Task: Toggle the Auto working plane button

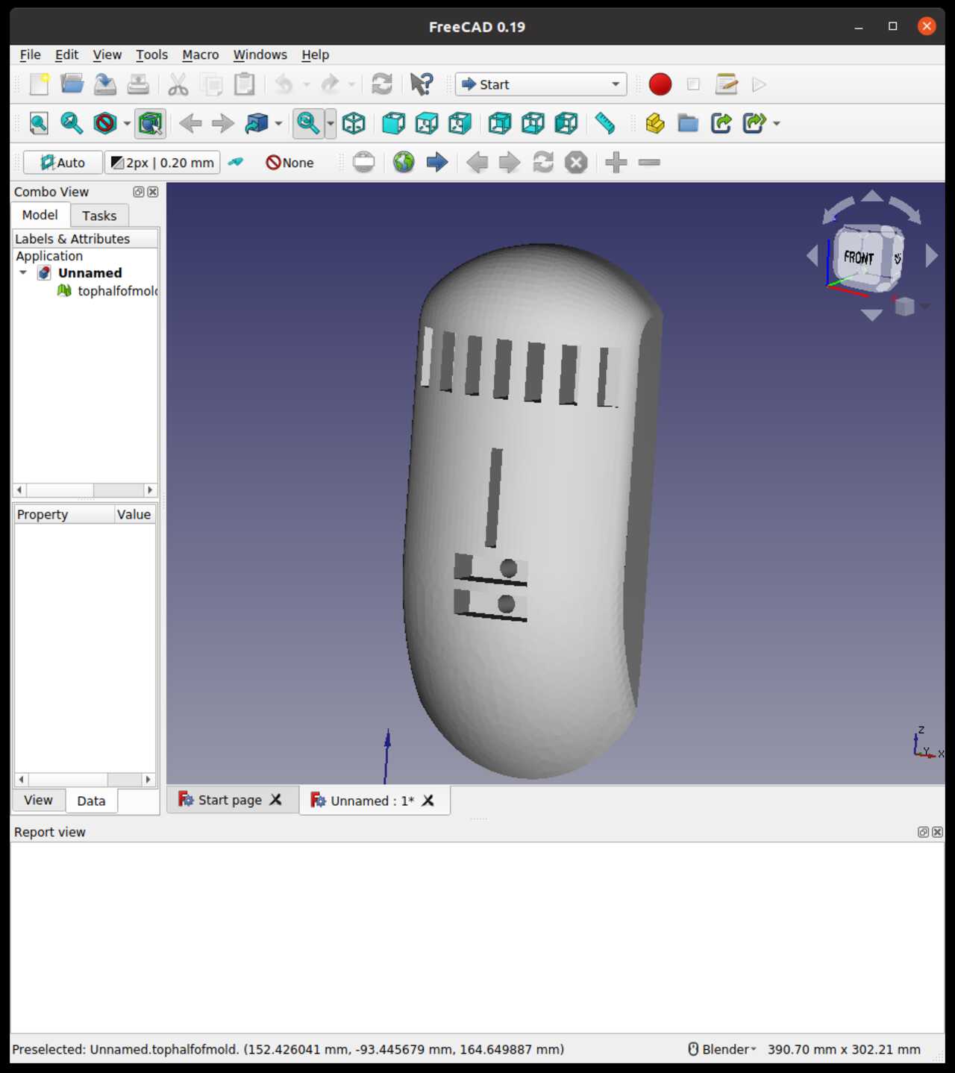Action: point(63,163)
